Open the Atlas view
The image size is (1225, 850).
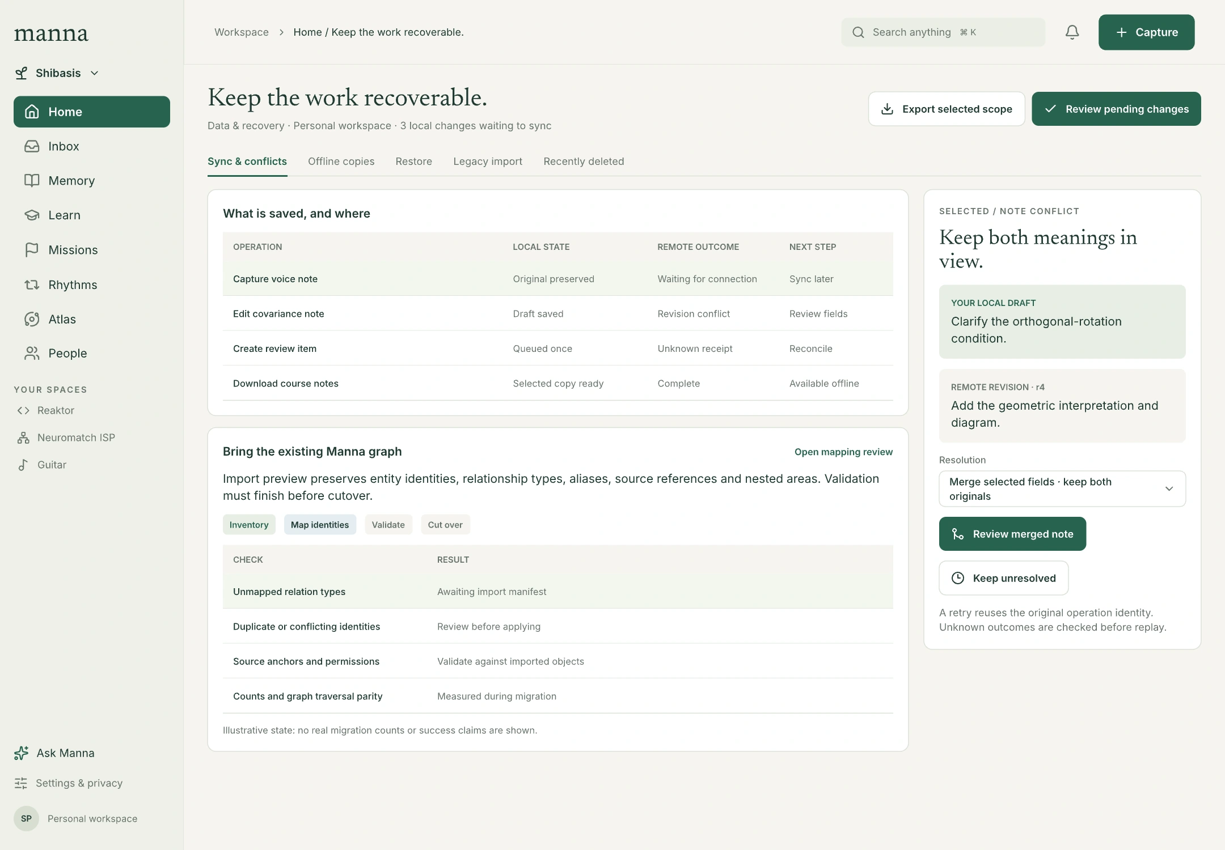click(91, 319)
